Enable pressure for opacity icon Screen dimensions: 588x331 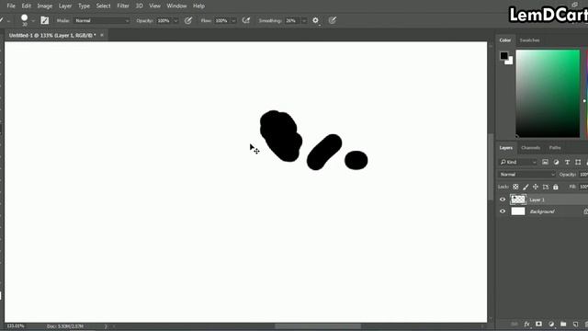(188, 20)
